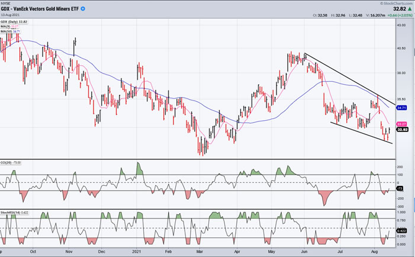Select the MA(50) indicator legend
The height and width of the screenshot is (257, 415).
10,30
